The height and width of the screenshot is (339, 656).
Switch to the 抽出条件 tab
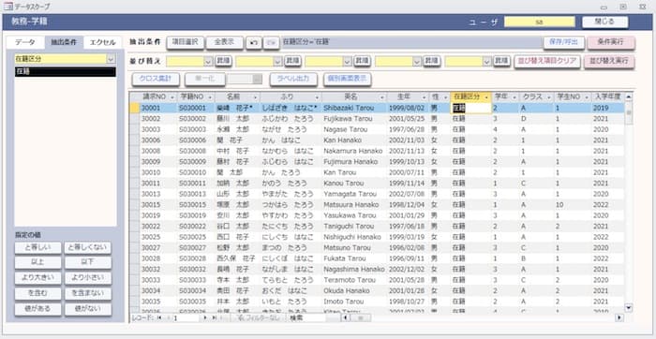coord(64,42)
